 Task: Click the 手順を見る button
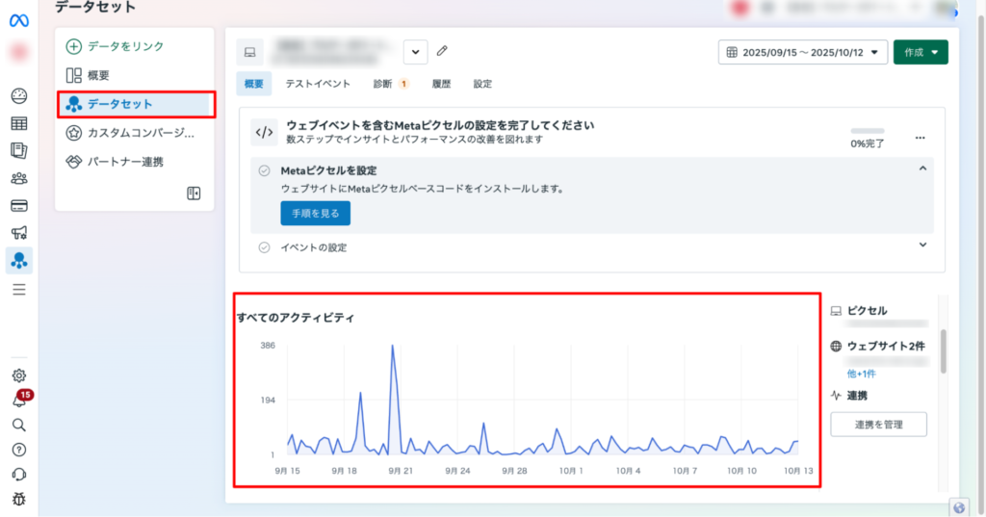tap(315, 213)
